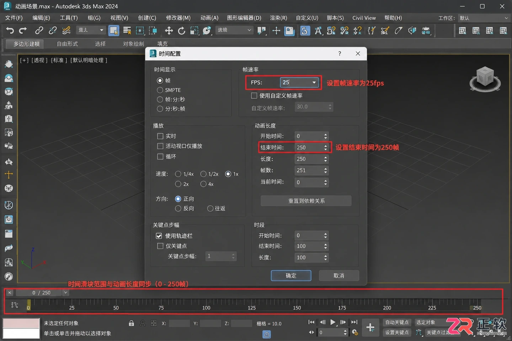Toggle the 自动关键点 button

tap(397, 323)
